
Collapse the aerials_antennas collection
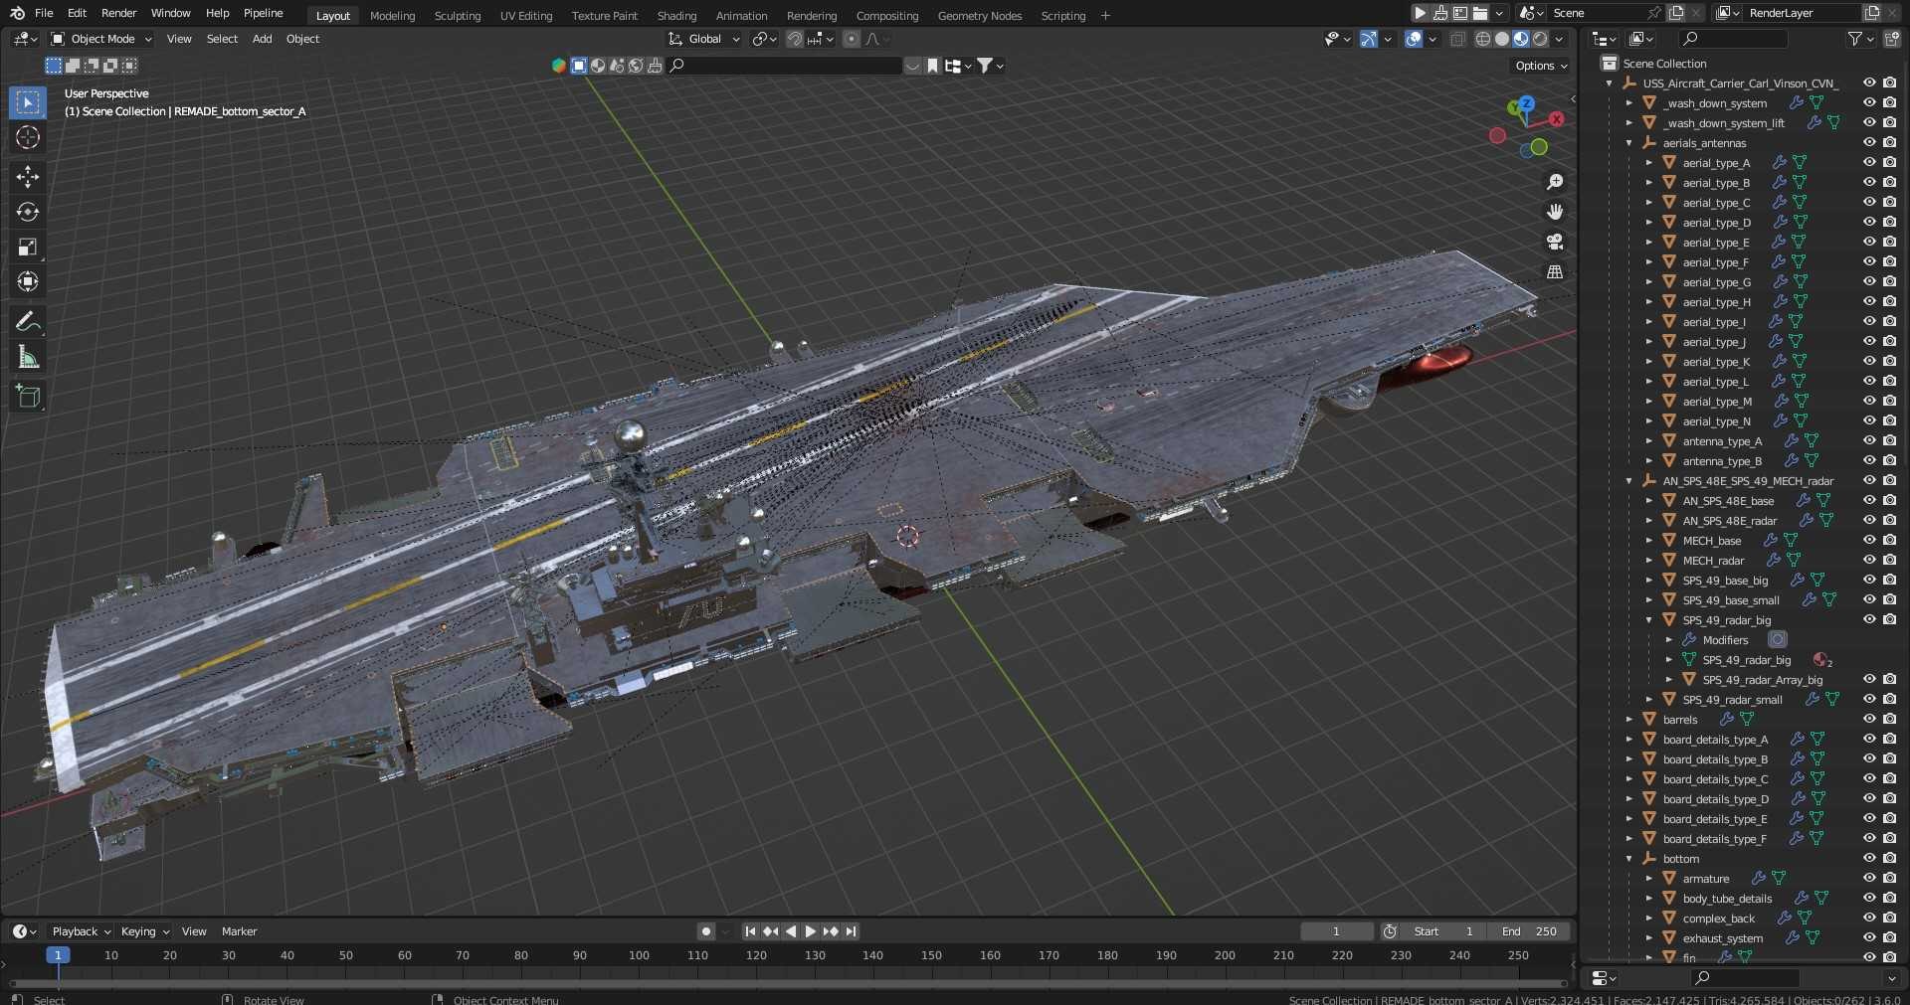(x=1628, y=143)
